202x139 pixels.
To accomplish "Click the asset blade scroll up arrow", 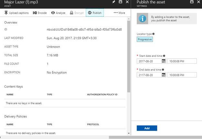I will coord(129,19).
